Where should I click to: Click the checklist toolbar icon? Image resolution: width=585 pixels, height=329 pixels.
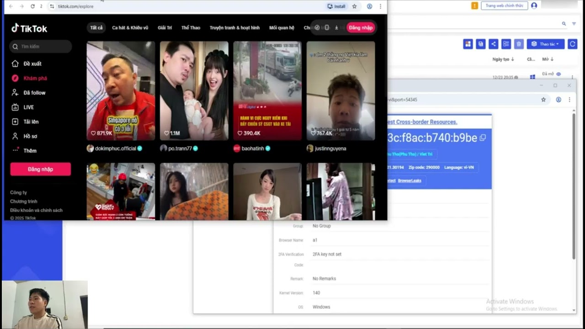click(x=506, y=44)
